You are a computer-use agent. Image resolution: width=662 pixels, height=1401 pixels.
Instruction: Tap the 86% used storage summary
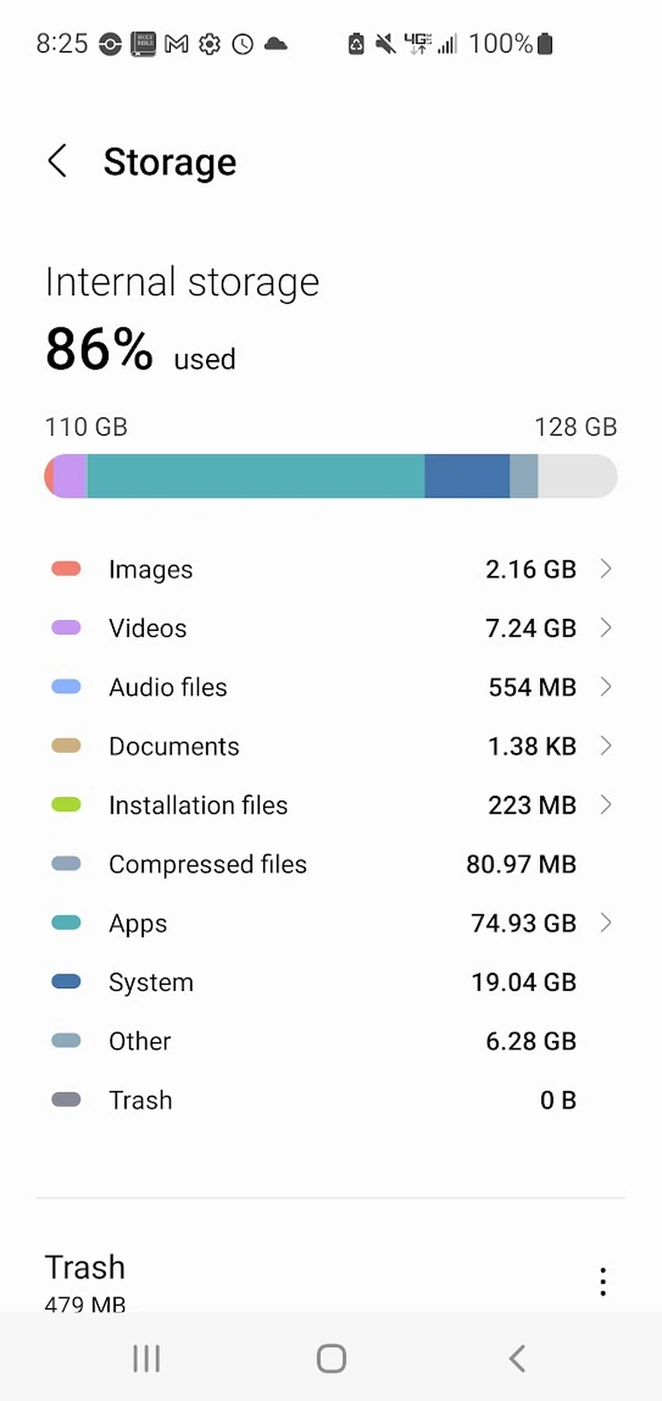140,349
